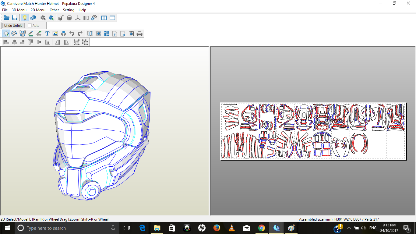Save the project with the floppy disk icon
Screen dimensions: 416x234
(15, 18)
